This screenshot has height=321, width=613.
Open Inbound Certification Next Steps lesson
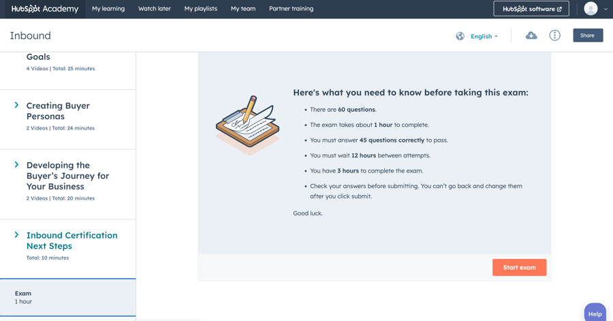[72, 241]
